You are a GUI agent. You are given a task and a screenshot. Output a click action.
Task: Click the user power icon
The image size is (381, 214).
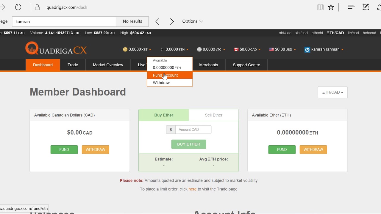pos(307,50)
